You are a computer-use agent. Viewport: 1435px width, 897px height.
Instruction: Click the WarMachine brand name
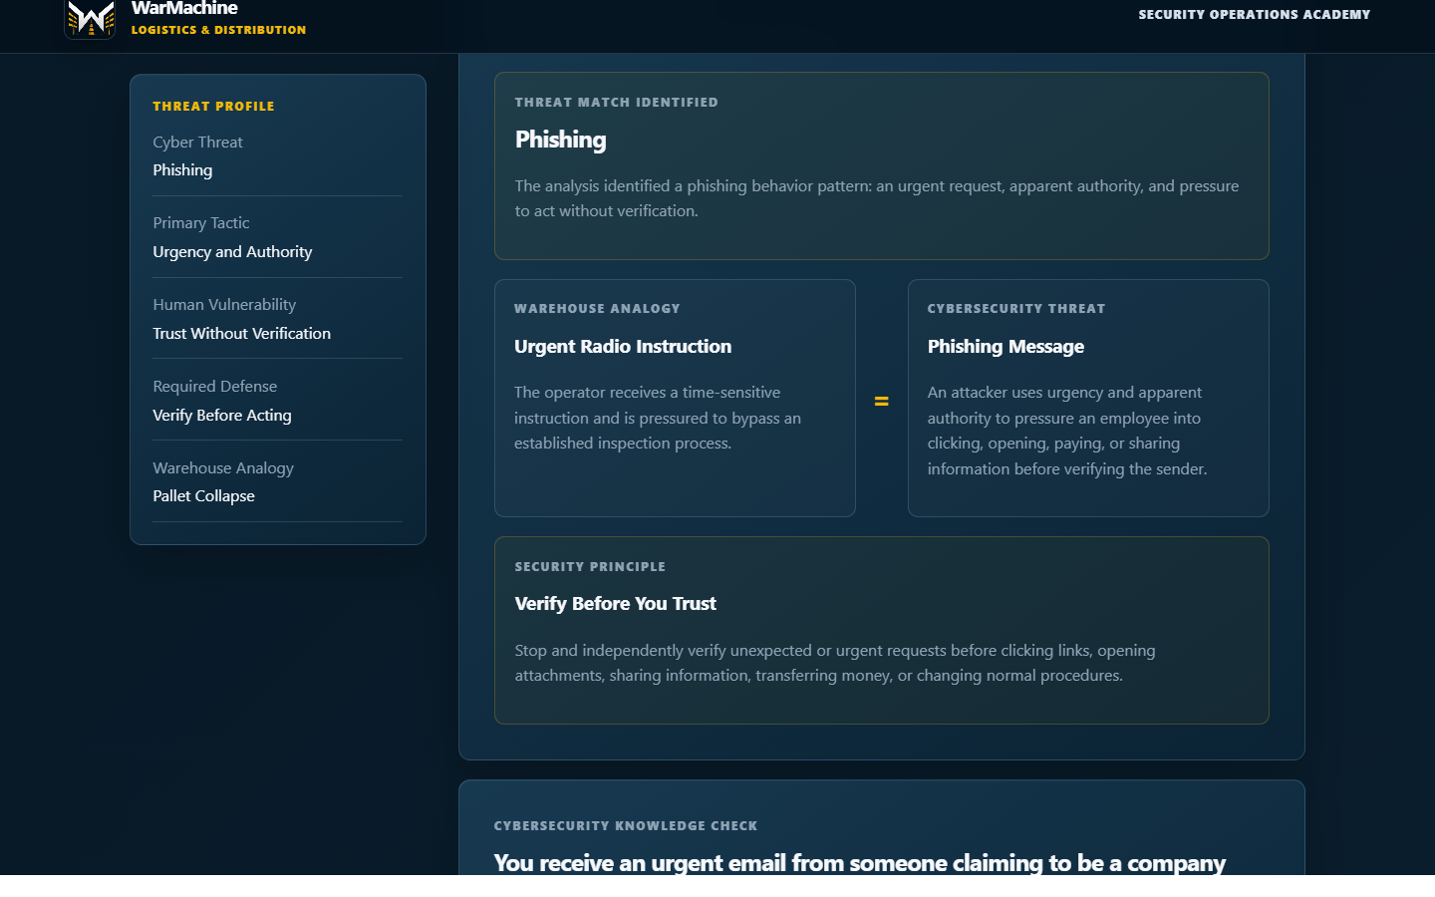pos(184,9)
